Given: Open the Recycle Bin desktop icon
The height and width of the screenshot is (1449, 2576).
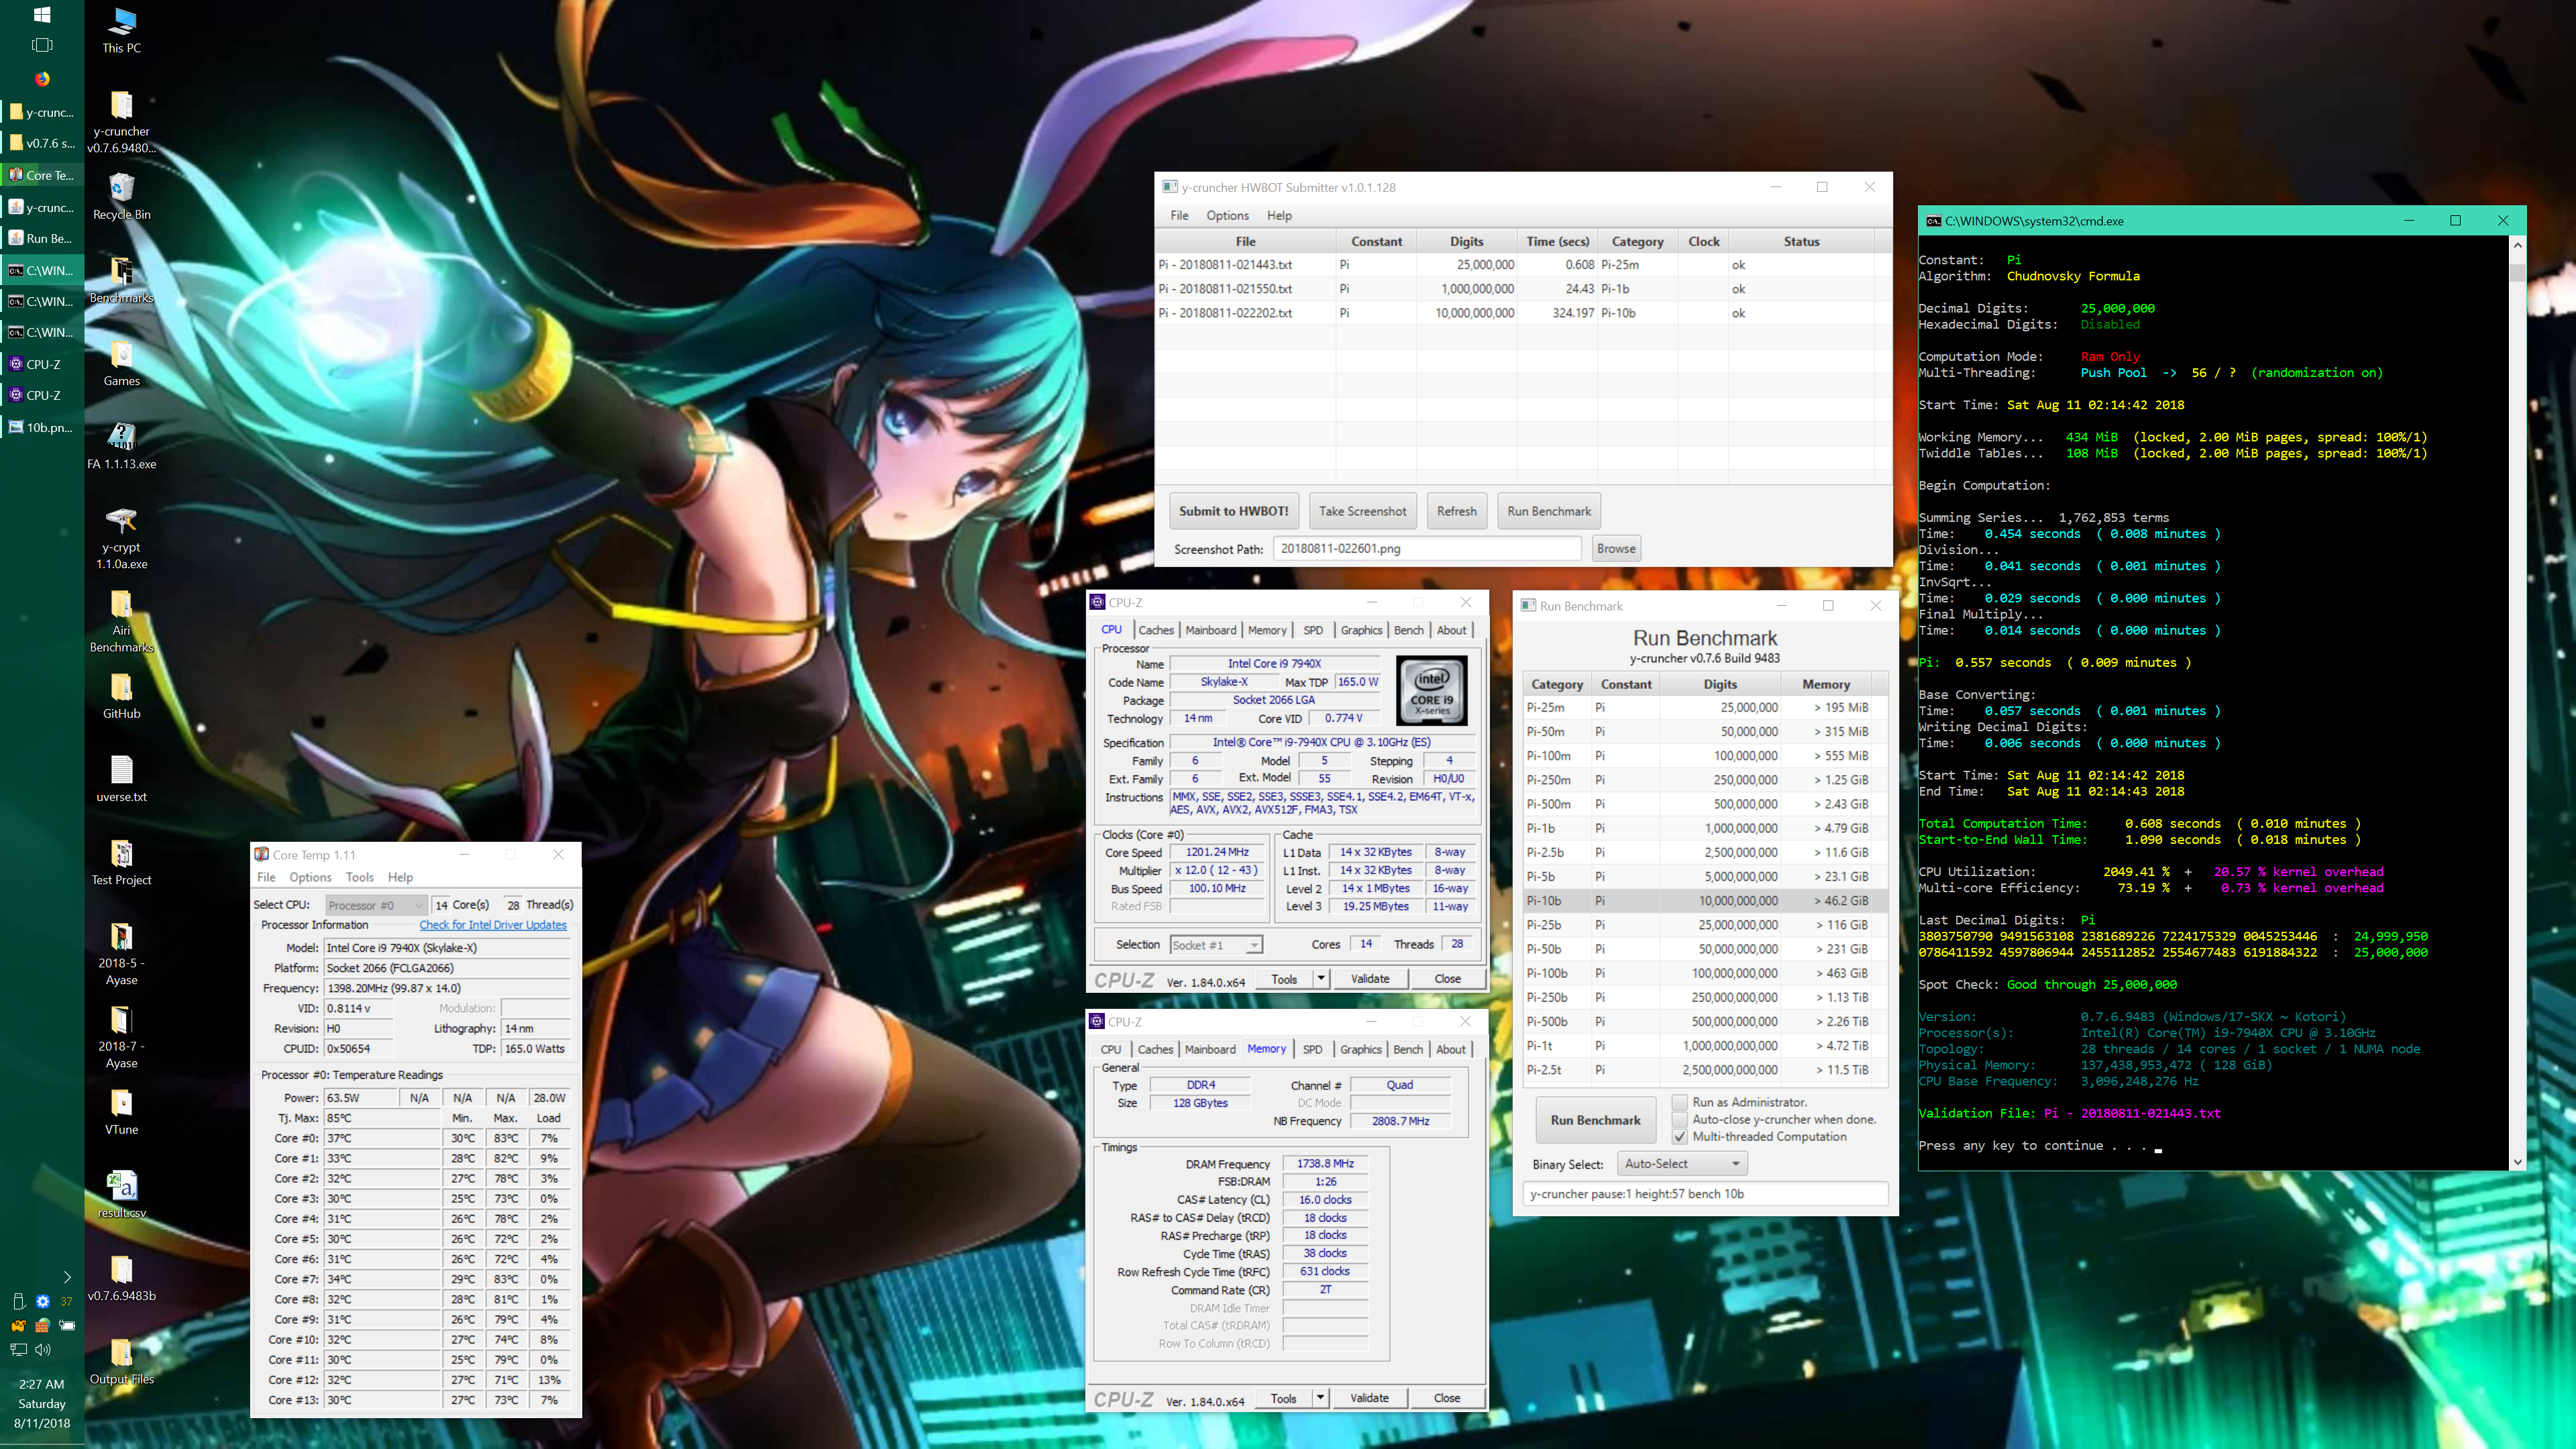Looking at the screenshot, I should click(x=122, y=196).
